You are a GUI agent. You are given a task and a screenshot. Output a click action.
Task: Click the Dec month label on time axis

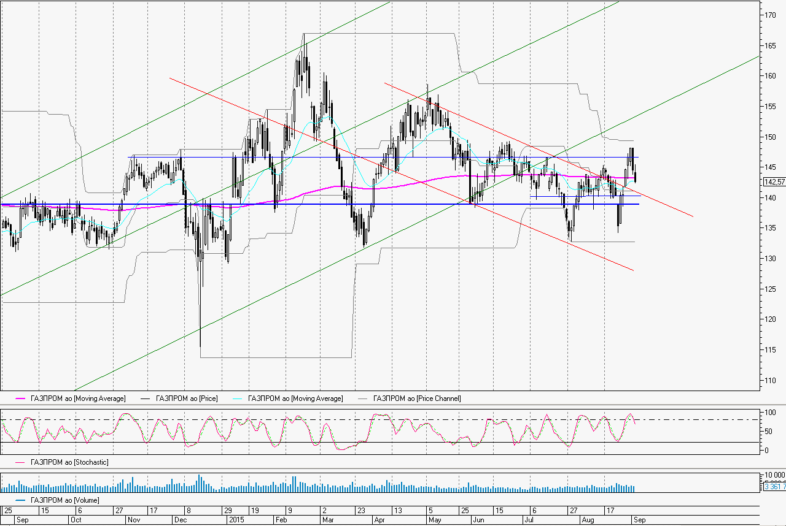pos(181,519)
